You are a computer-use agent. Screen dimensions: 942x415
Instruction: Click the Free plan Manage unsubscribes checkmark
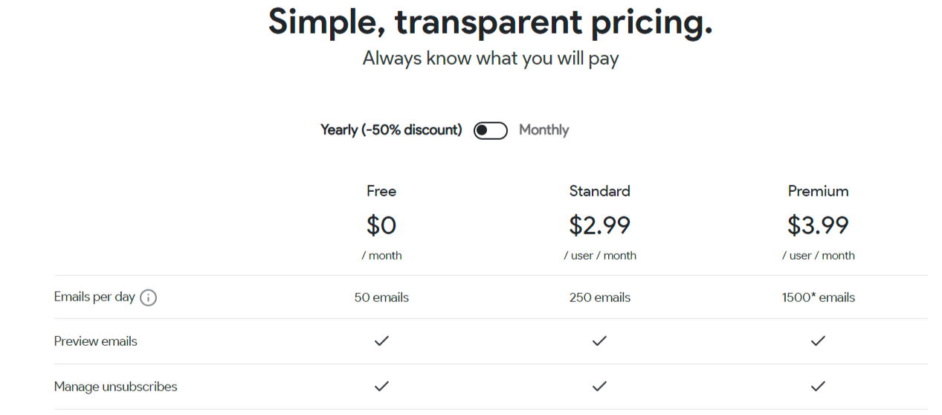point(381,386)
